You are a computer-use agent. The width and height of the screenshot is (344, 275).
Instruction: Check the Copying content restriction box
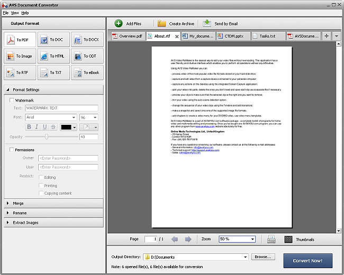(x=41, y=193)
